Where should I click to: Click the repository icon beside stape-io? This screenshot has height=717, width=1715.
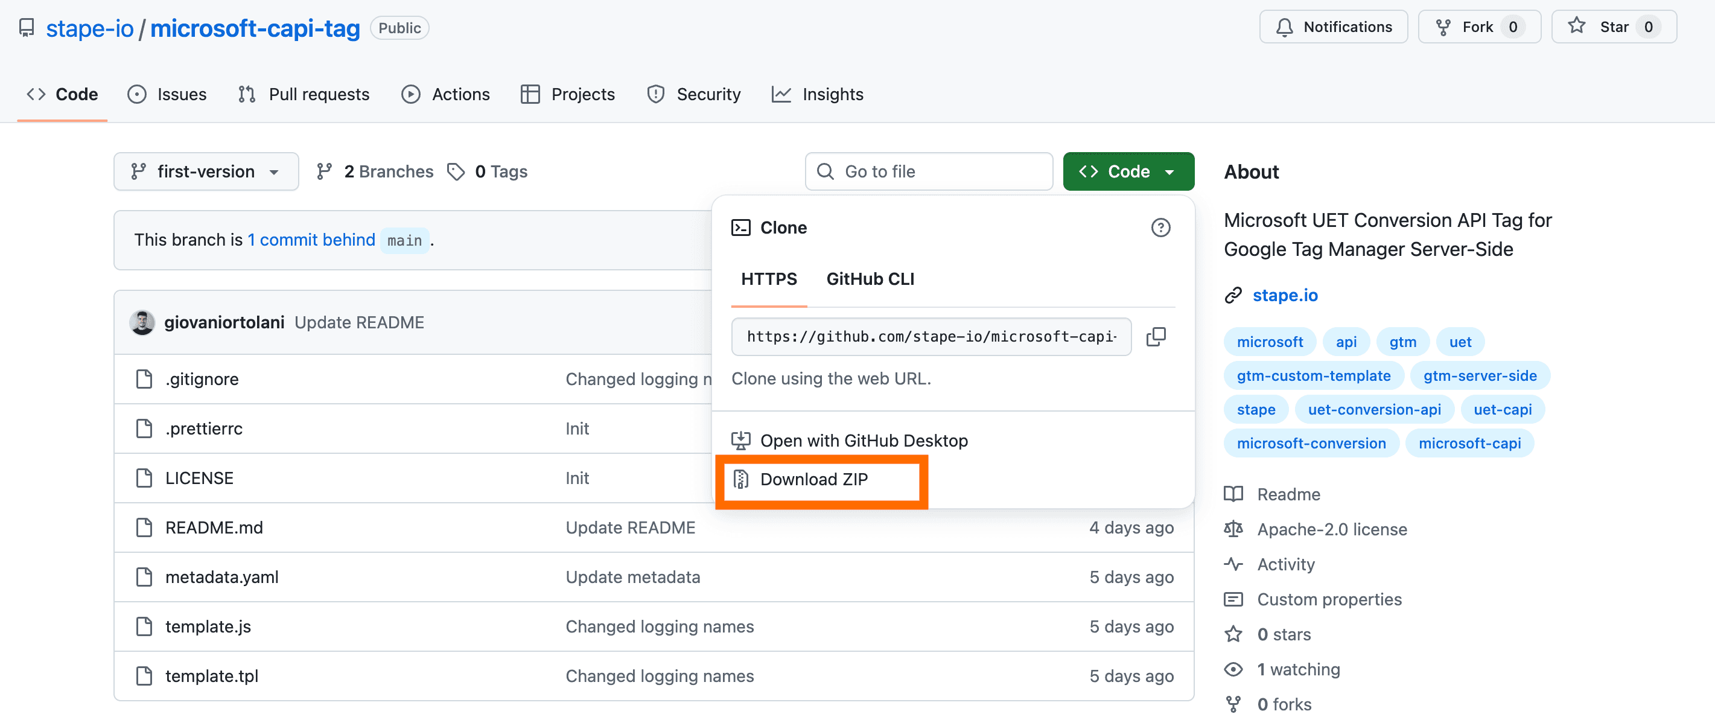[27, 28]
